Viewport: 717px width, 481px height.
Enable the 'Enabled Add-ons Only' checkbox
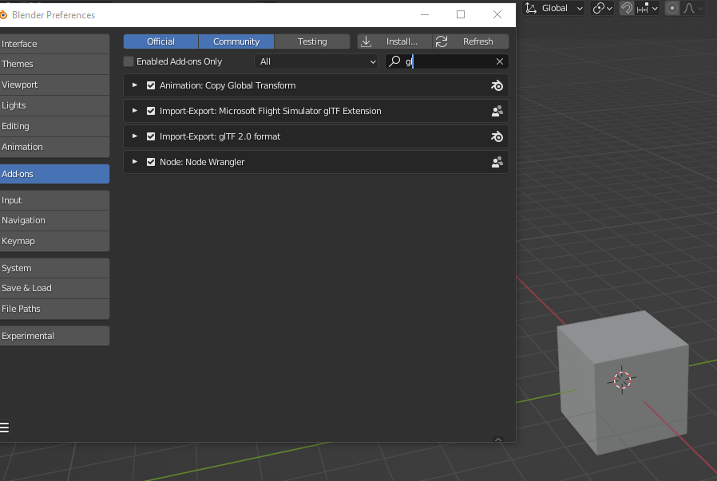point(129,61)
